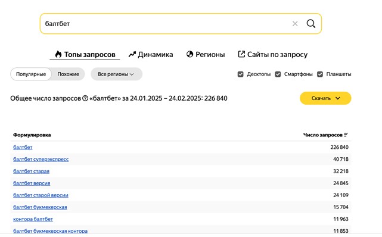The image size is (382, 237).
Task: Open the балтбет query link
Action: (23, 147)
